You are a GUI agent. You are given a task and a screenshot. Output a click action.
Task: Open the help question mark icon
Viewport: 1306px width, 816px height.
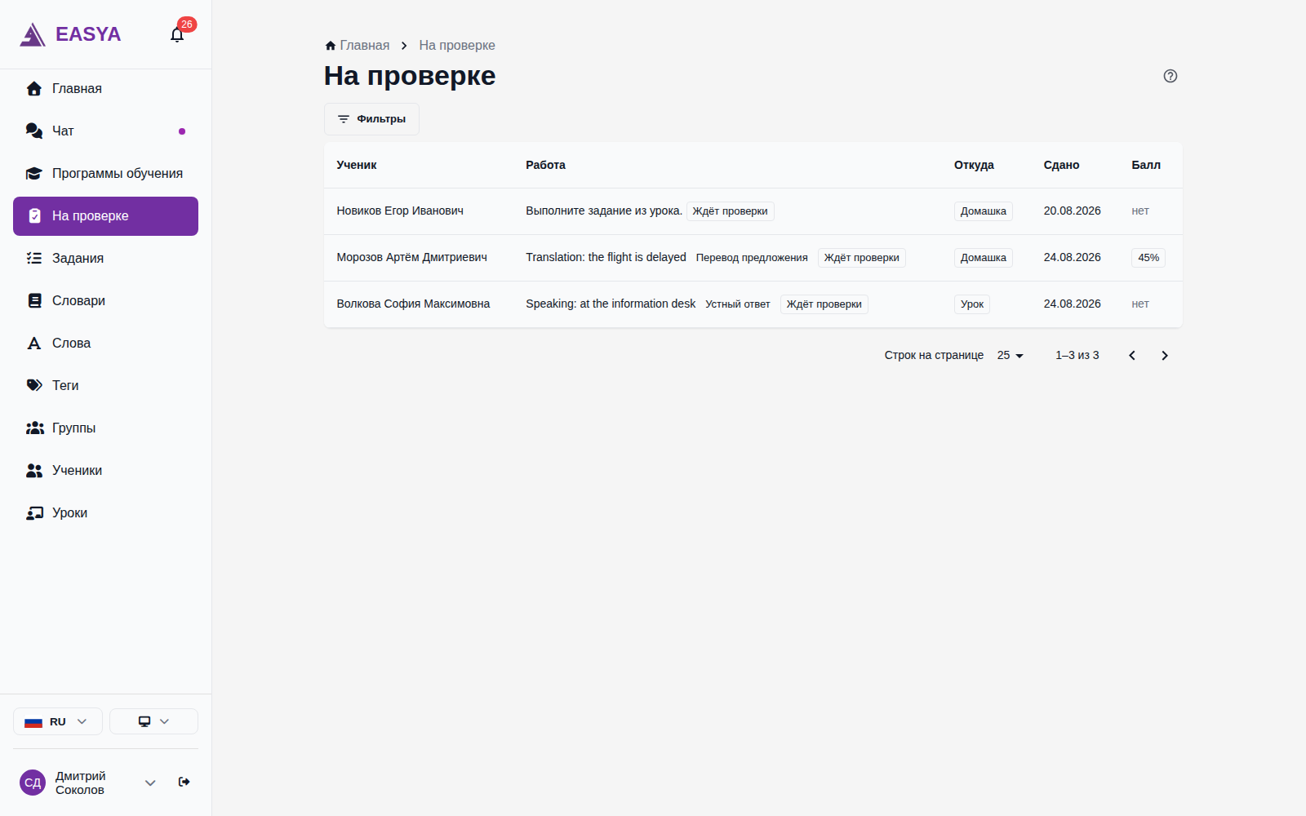point(1170,76)
